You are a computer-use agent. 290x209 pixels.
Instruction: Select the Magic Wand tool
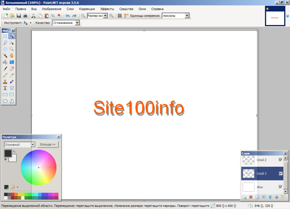5,56
